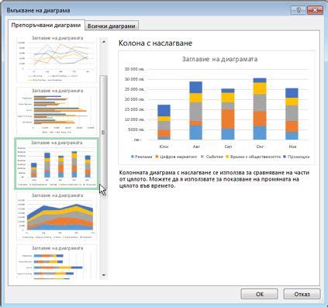Click the large stacked column preview chart

(216, 108)
